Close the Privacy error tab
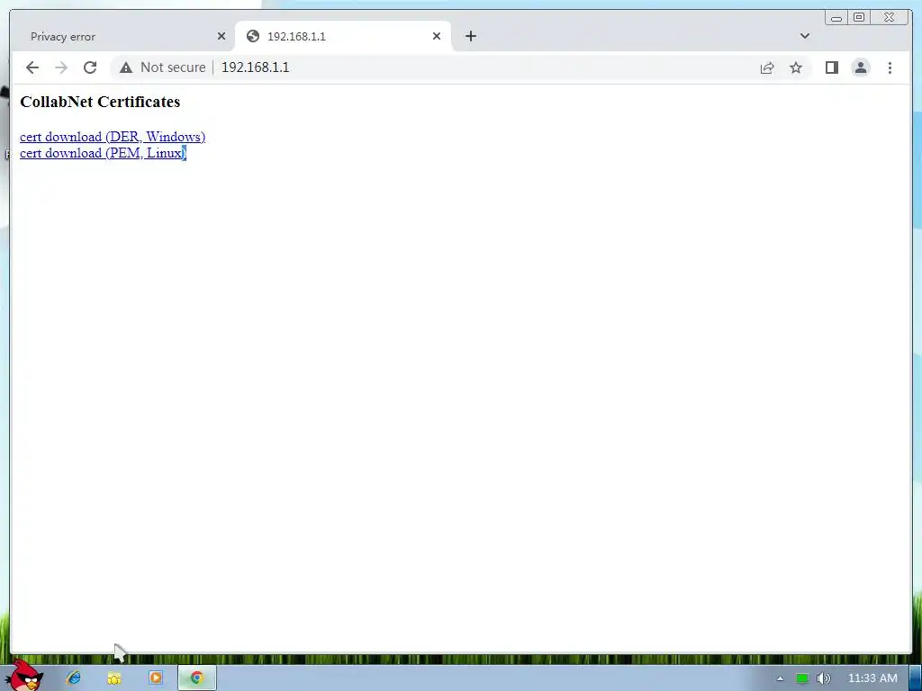This screenshot has width=922, height=691. pos(221,36)
